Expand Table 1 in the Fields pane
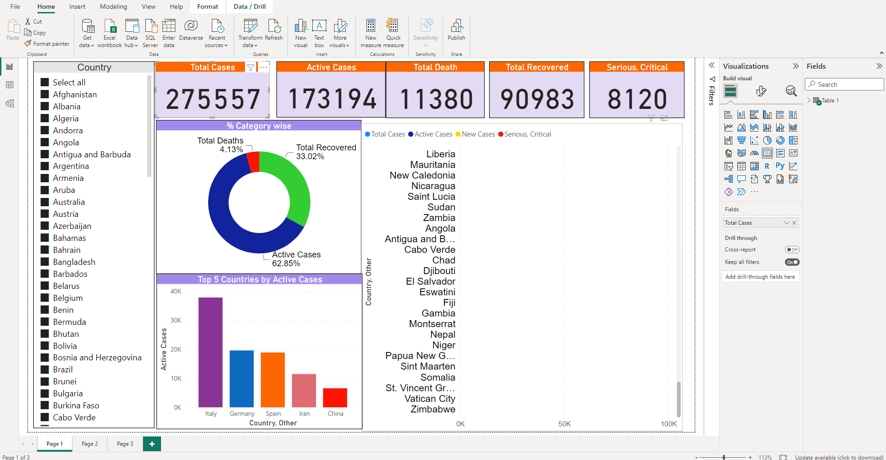Screen dimensions: 886x460 pyautogui.click(x=809, y=100)
